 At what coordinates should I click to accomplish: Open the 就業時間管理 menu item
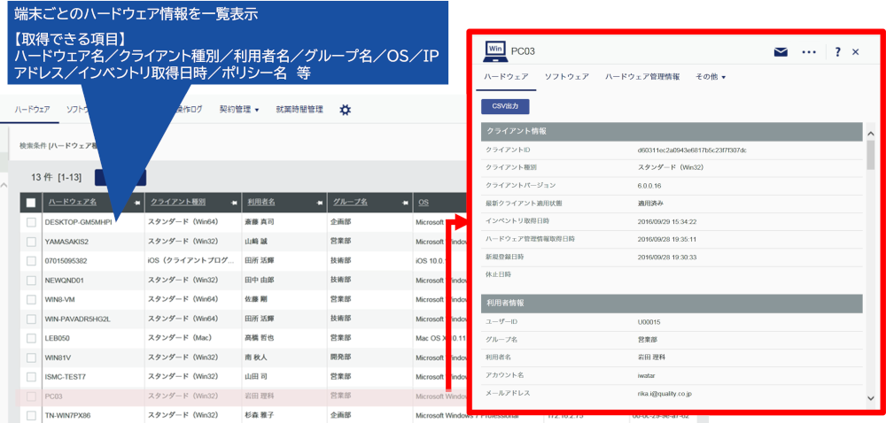299,110
